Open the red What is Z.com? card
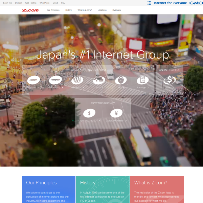 click(157, 189)
